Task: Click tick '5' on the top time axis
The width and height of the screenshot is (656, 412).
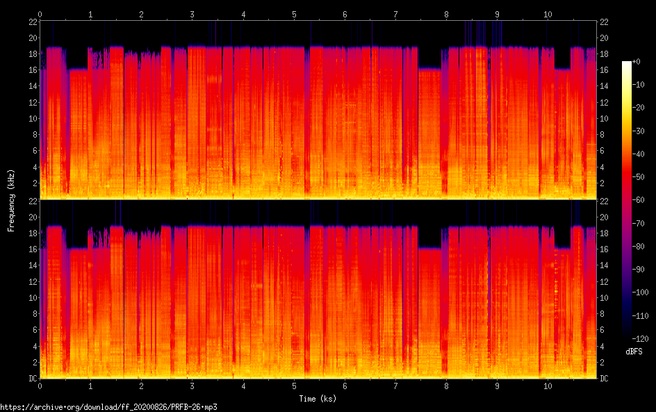Action: [x=294, y=14]
